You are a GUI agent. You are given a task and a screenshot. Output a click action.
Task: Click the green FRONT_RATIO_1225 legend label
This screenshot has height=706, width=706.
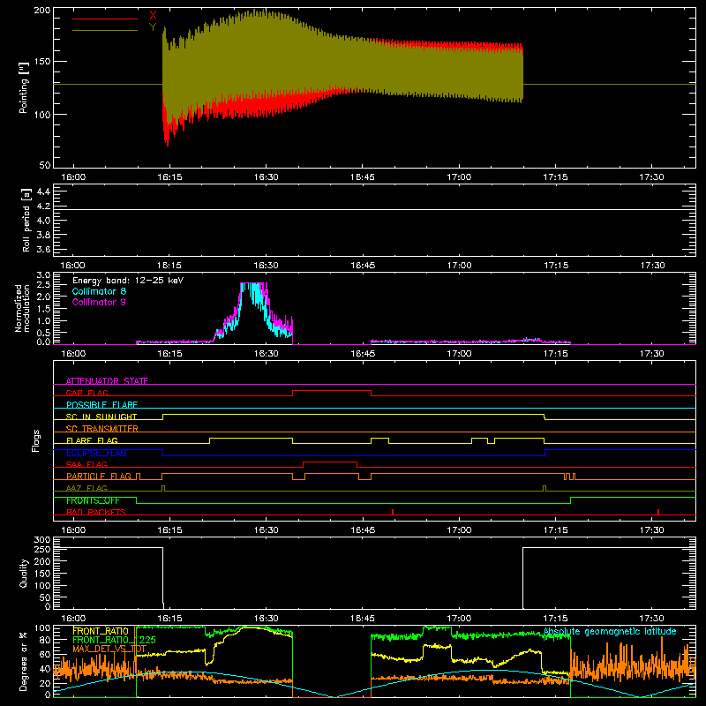pyautogui.click(x=114, y=640)
